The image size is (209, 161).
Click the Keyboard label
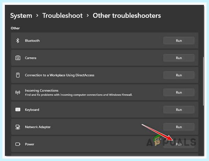click(x=32, y=110)
